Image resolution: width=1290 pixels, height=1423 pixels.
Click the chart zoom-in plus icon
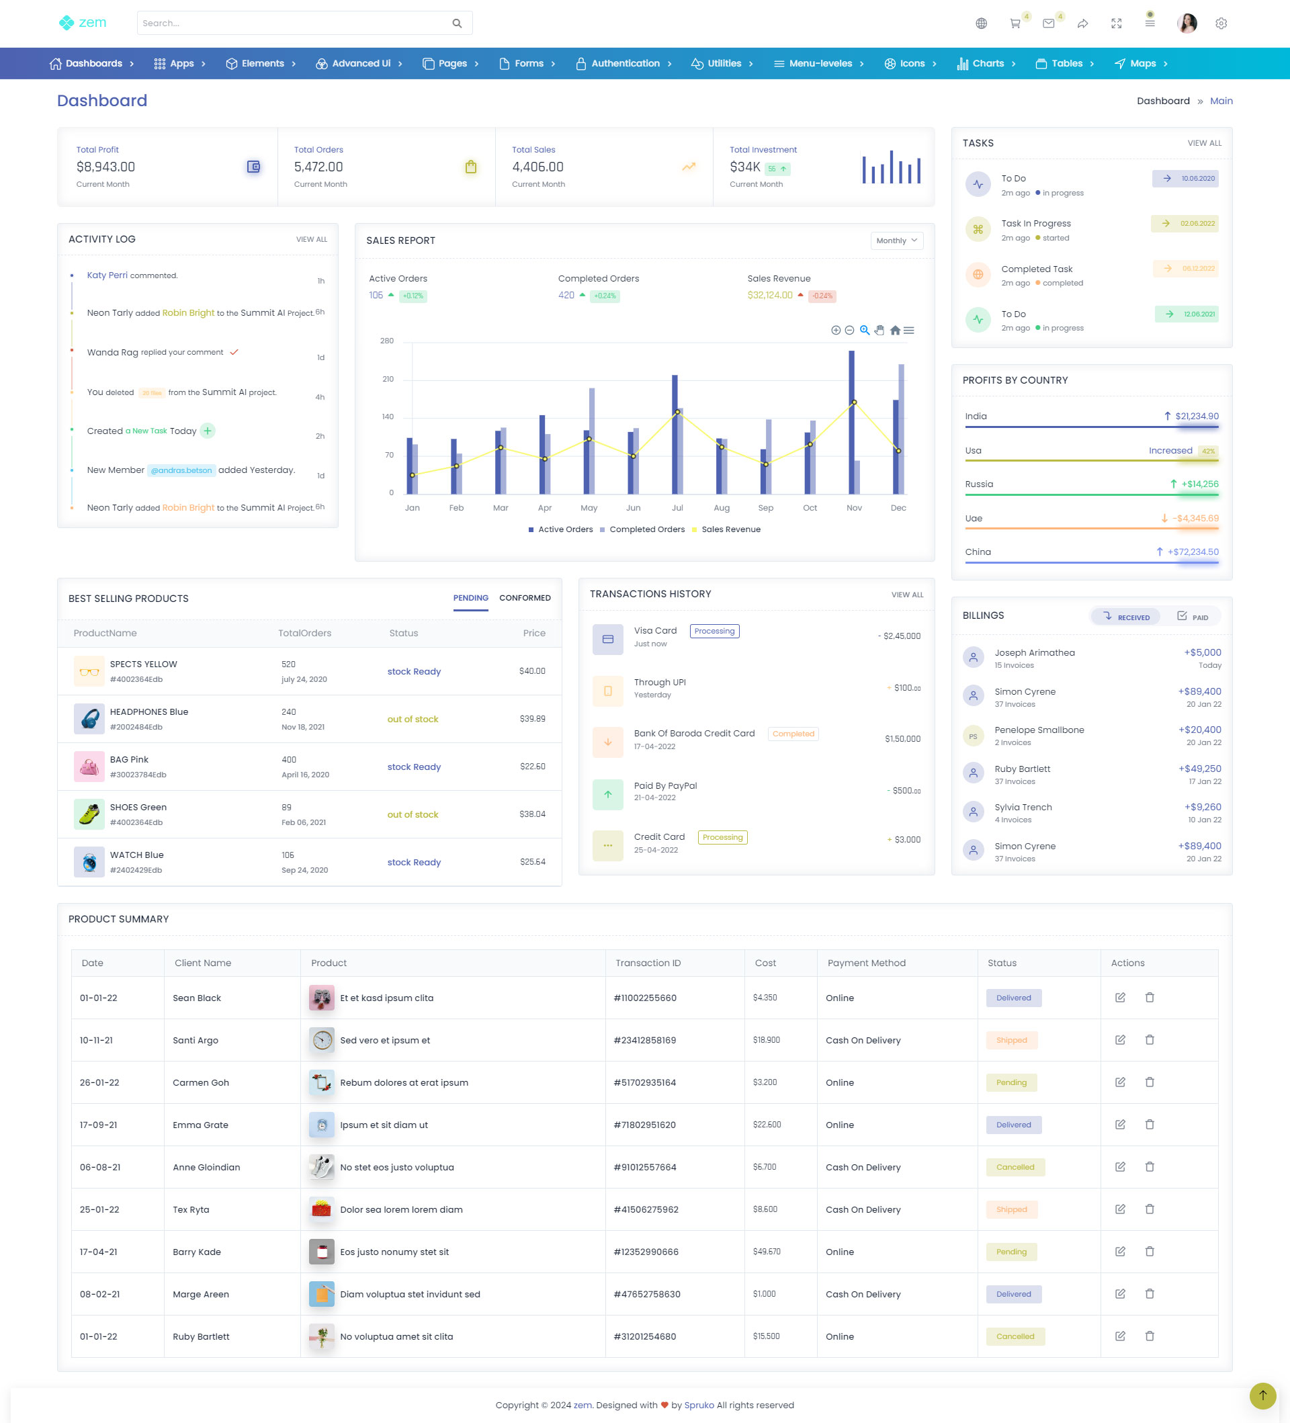click(836, 331)
